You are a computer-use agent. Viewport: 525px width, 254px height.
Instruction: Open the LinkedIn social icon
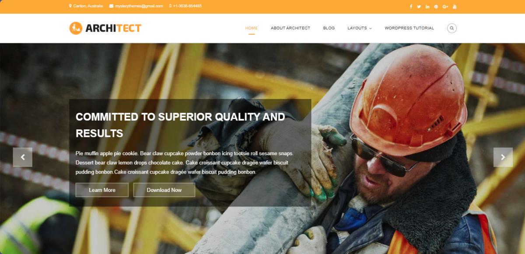click(x=427, y=7)
